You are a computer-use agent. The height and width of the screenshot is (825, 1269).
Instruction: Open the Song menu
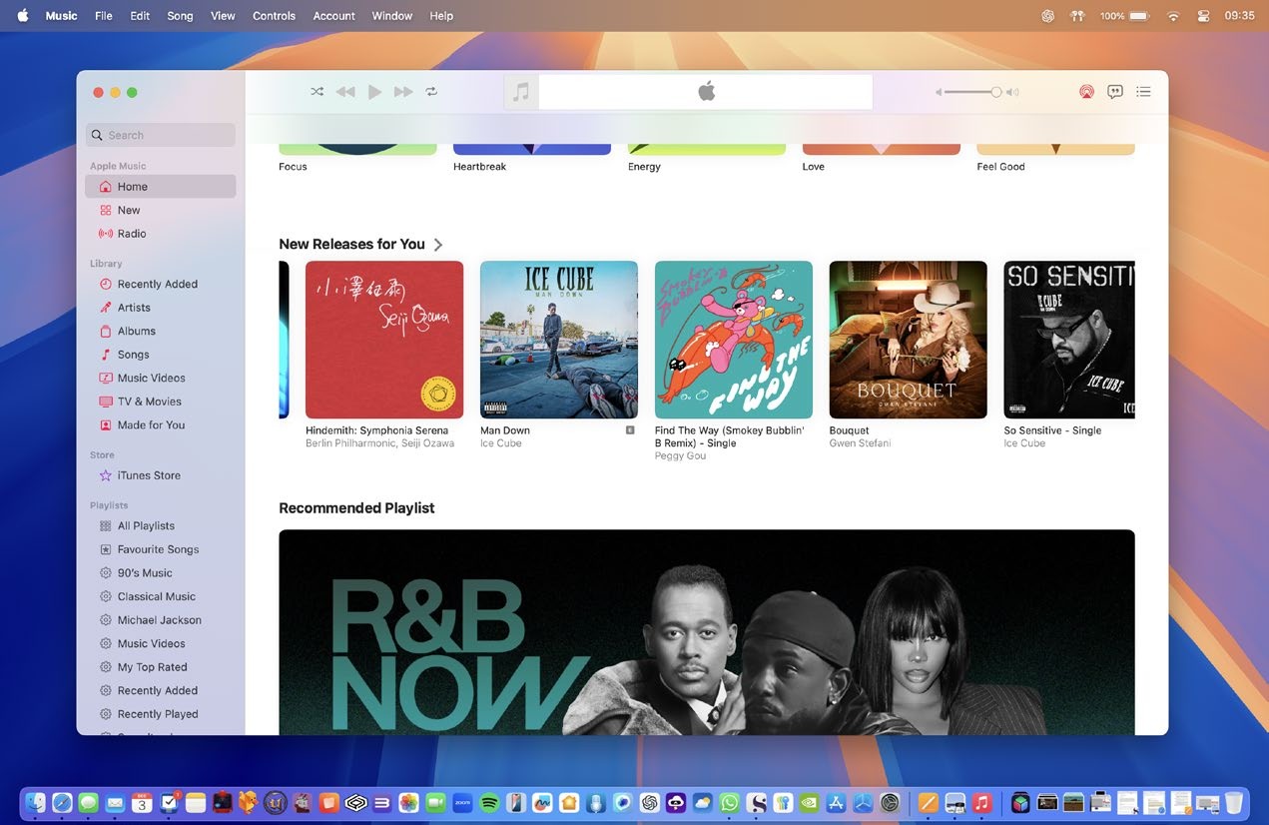180,16
